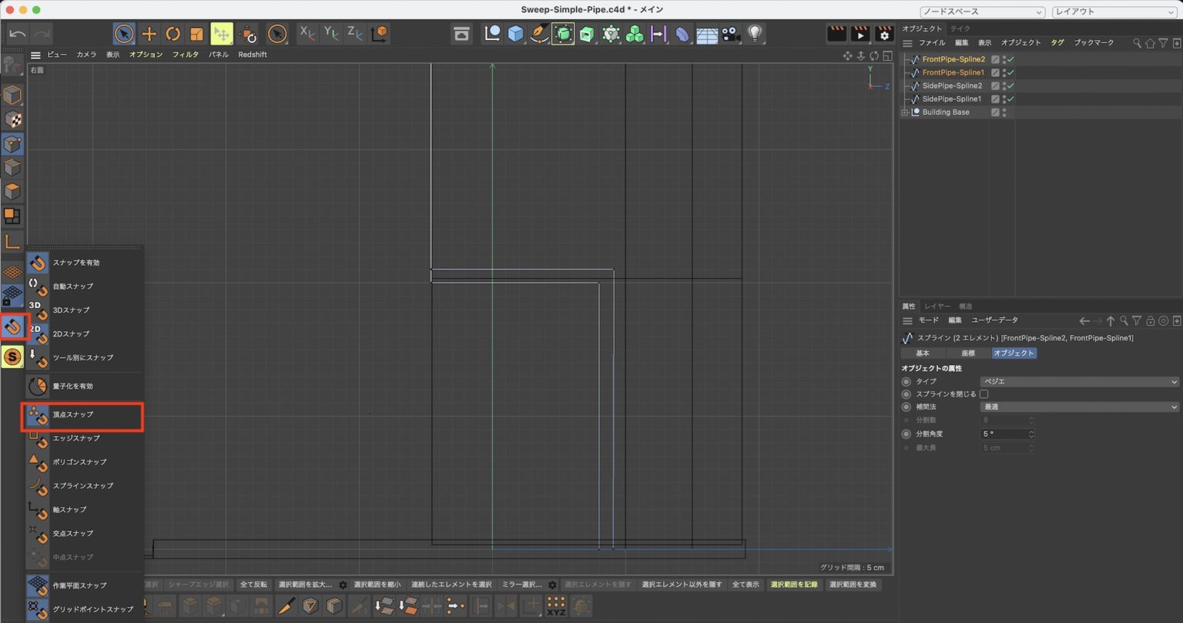The width and height of the screenshot is (1183, 623).
Task: Click the snapping magnet icon highlighted in red
Action: coord(12,327)
